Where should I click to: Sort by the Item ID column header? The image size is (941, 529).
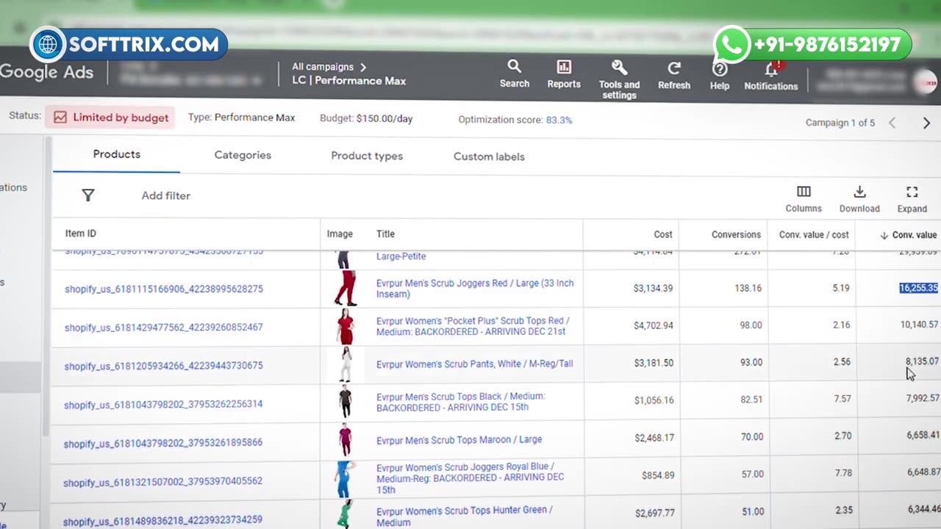(80, 234)
